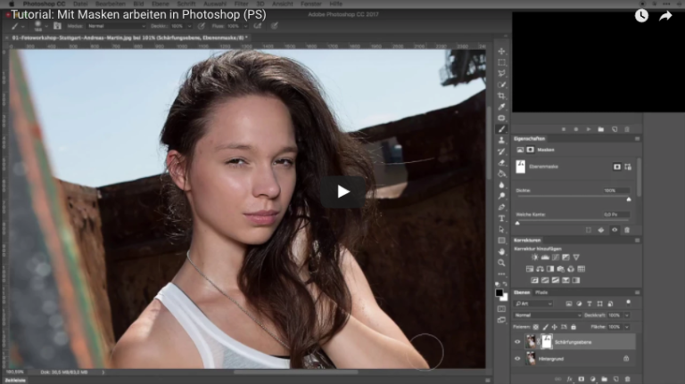Image resolution: width=685 pixels, height=384 pixels.
Task: Open the Deckkraft opacity dropdown arrow
Action: pyautogui.click(x=626, y=315)
